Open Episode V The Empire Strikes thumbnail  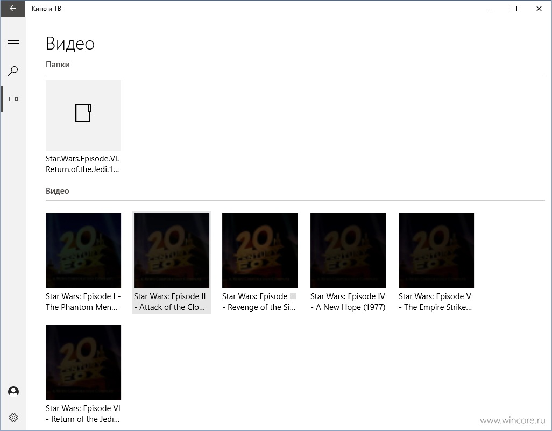(x=436, y=250)
